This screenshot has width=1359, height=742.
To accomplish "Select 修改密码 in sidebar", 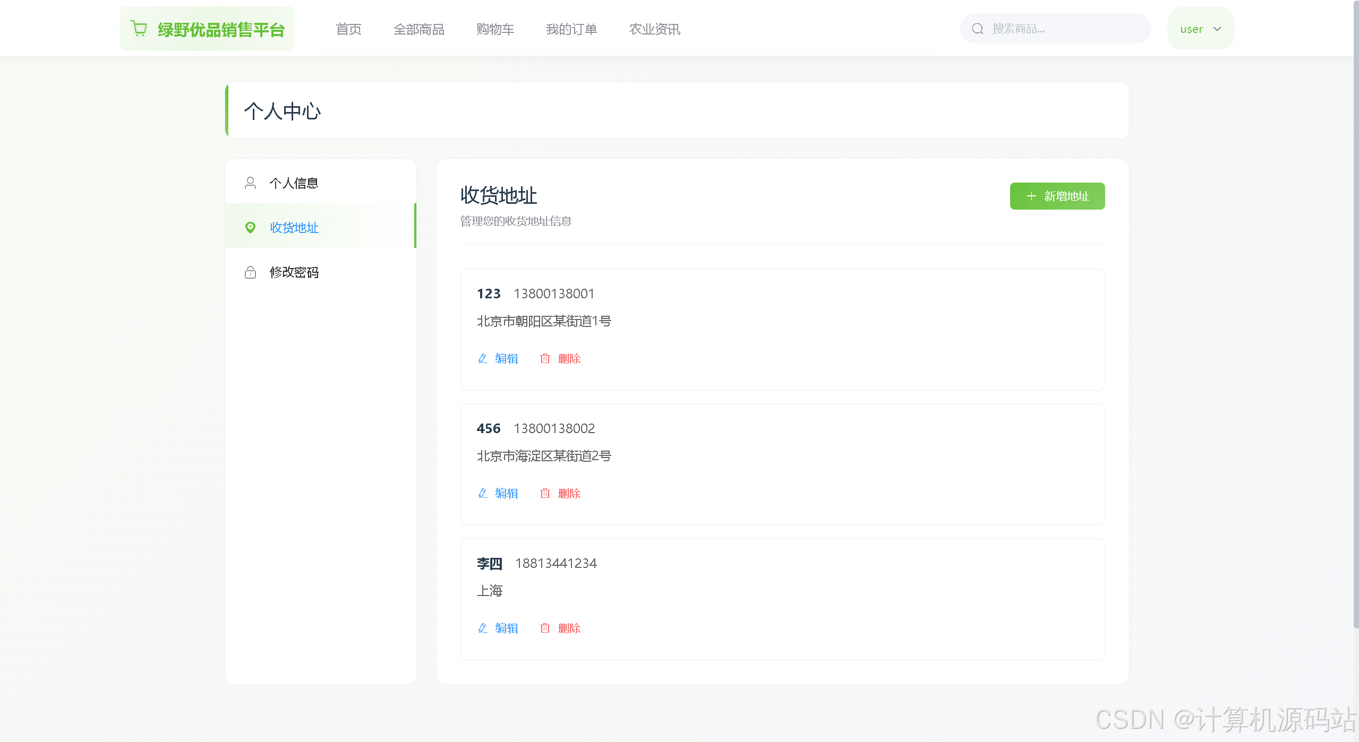I will tap(294, 272).
